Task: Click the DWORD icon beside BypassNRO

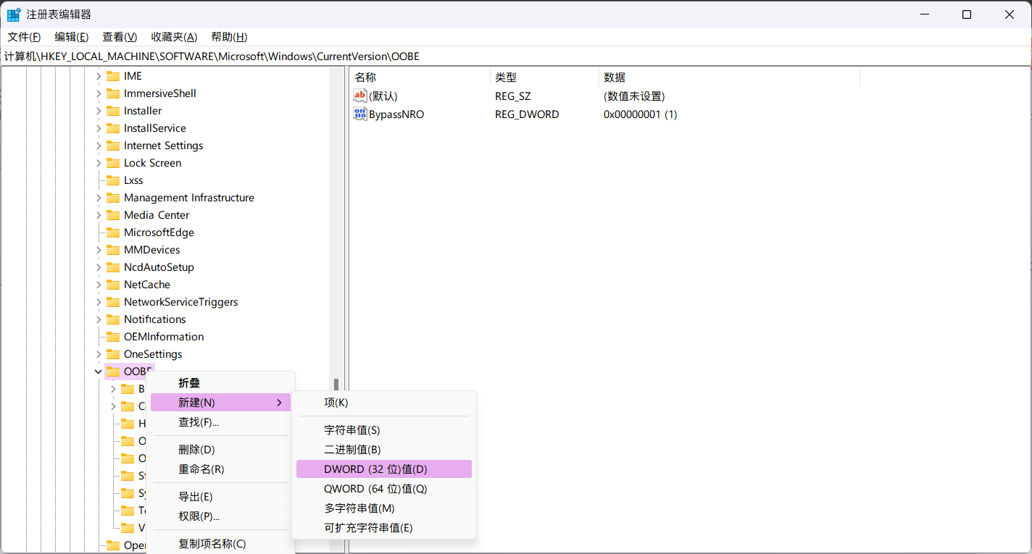Action: tap(360, 114)
